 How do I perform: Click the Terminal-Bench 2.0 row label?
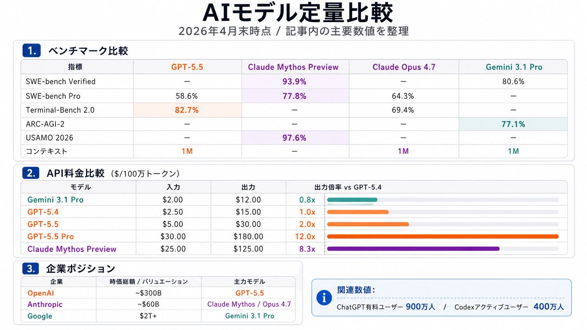coord(60,110)
